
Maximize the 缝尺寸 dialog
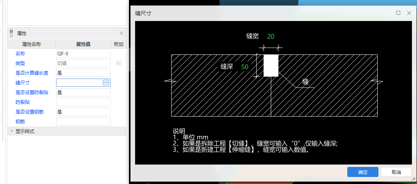point(398,13)
